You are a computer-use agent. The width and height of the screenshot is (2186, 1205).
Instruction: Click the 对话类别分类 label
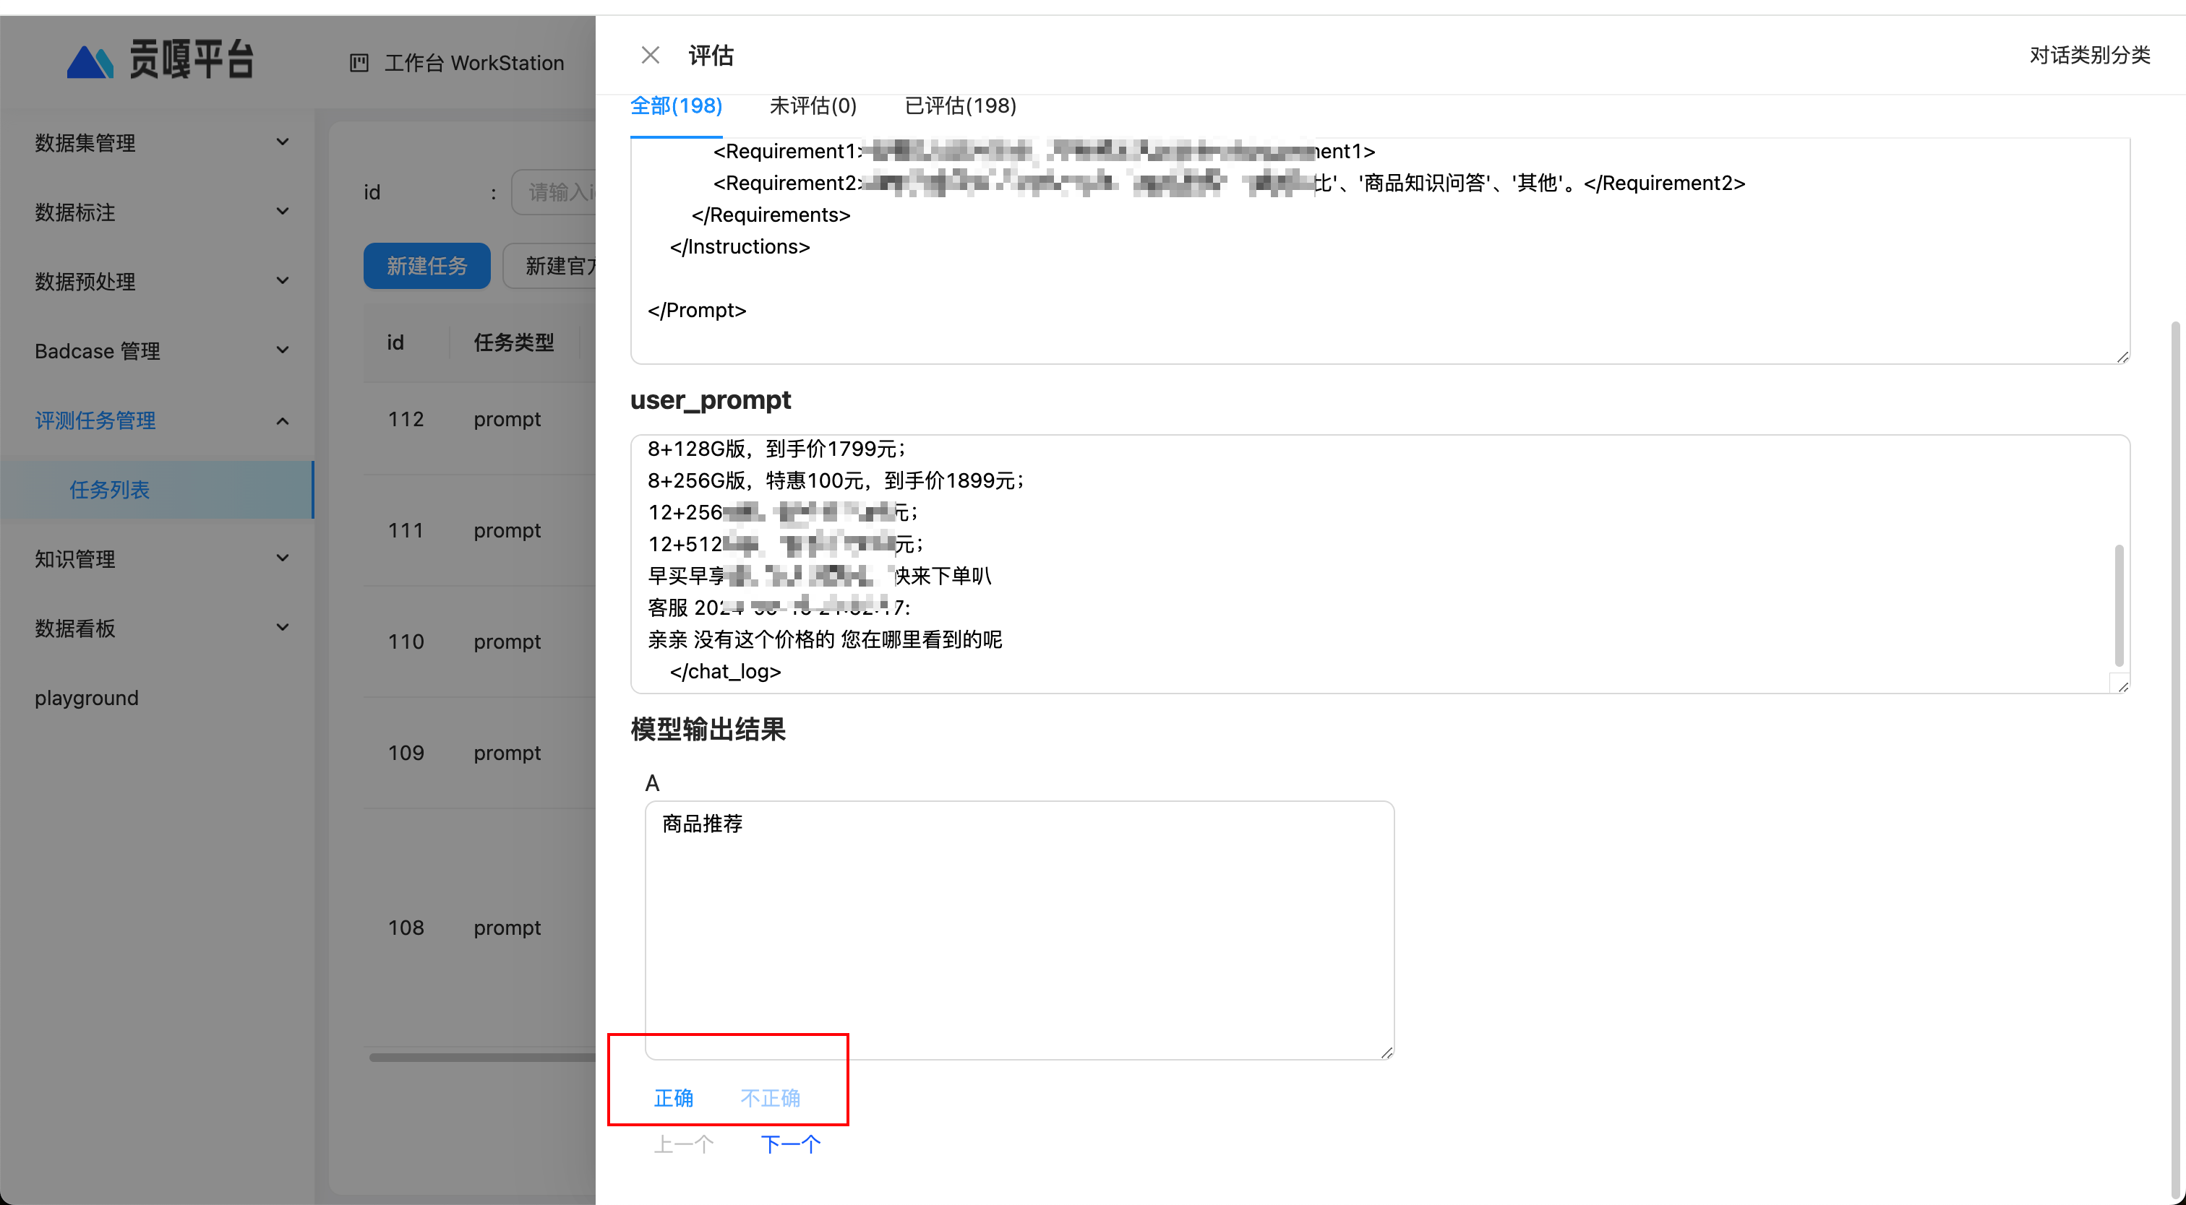2089,55
